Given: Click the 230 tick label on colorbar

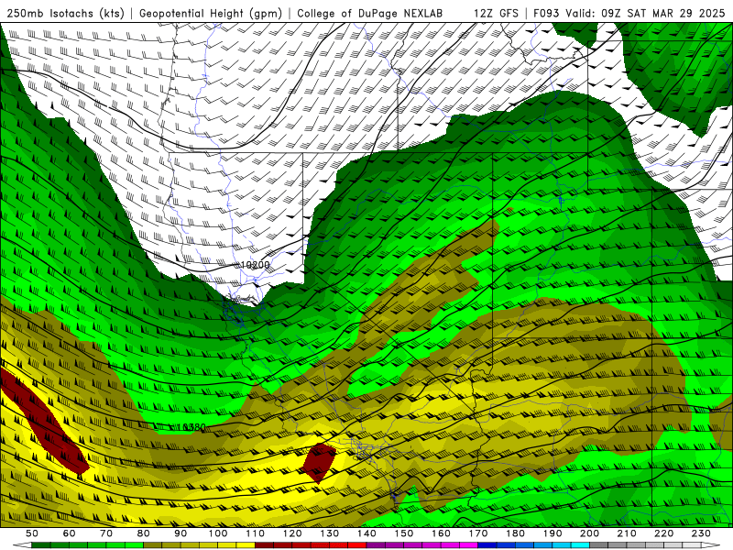Looking at the screenshot, I should tap(701, 533).
